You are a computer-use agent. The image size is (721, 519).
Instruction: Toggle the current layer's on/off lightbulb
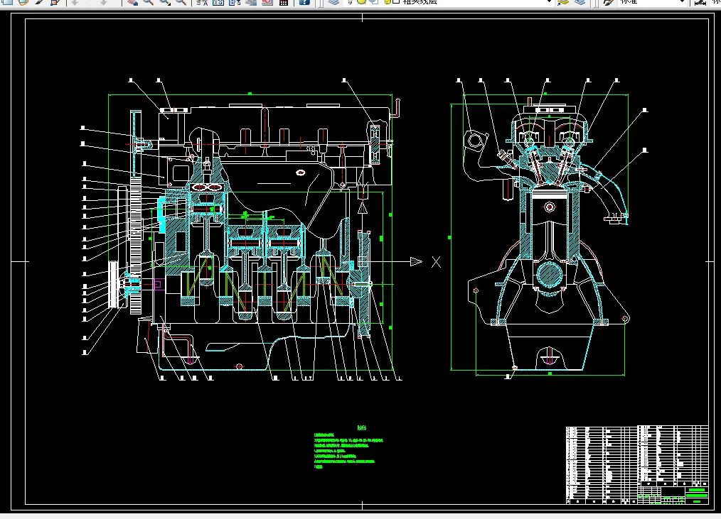coord(351,1)
